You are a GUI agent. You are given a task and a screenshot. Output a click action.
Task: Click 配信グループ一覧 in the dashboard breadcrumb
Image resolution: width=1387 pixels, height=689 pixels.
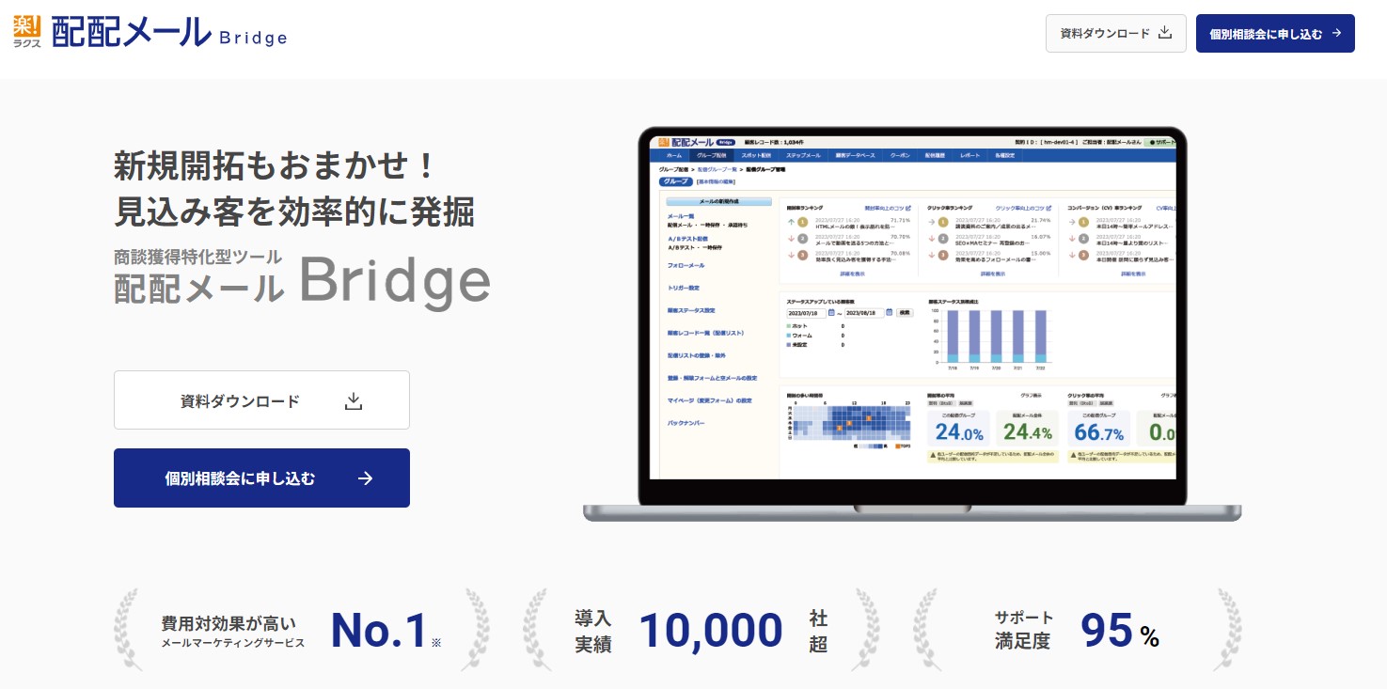click(x=717, y=169)
